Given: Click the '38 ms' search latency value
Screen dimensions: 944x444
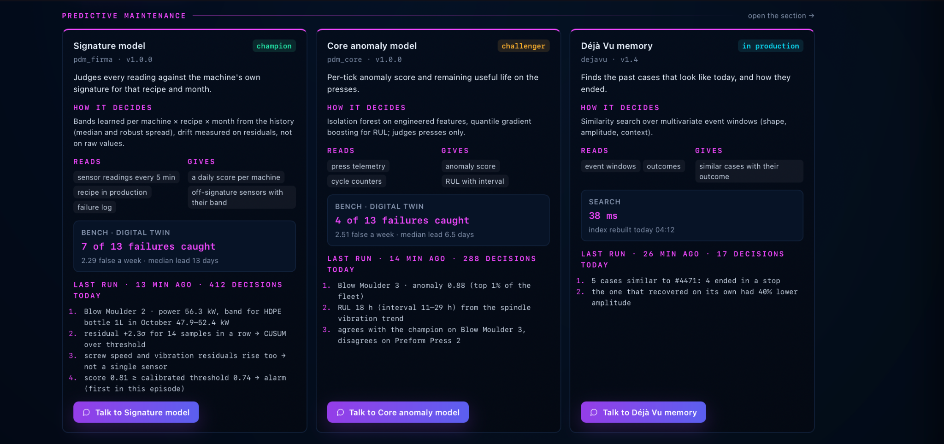Looking at the screenshot, I should tap(603, 216).
